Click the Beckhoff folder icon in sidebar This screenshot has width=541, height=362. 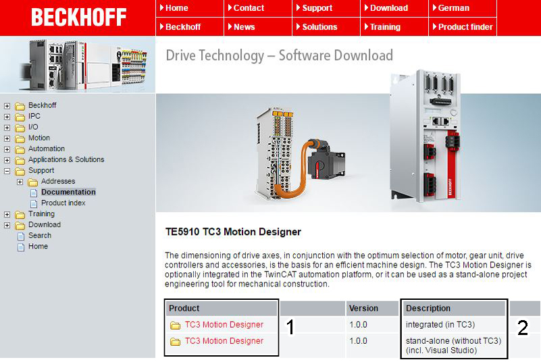tap(20, 106)
